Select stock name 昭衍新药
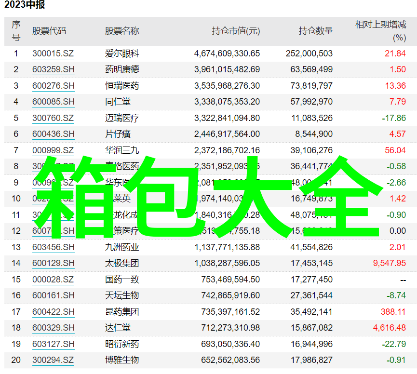 tap(122, 344)
